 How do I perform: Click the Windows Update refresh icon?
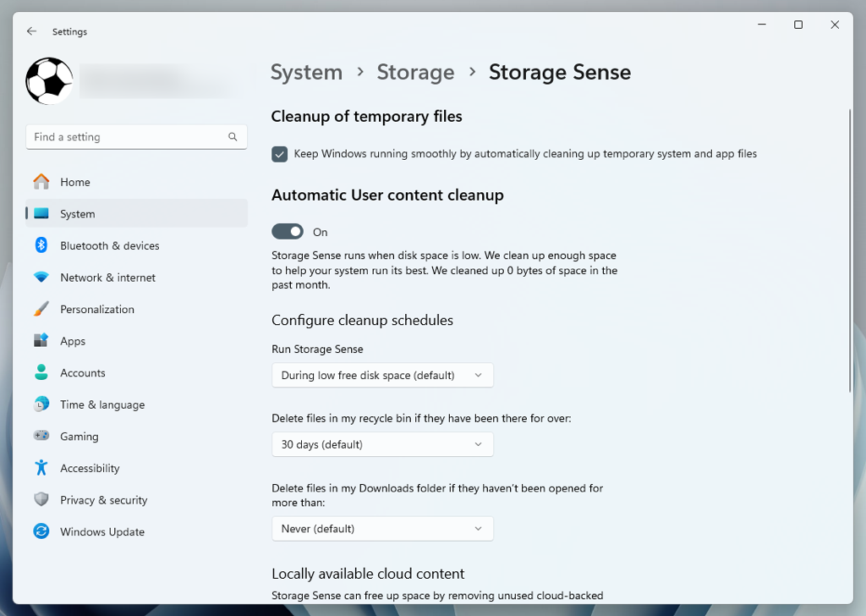(x=41, y=531)
